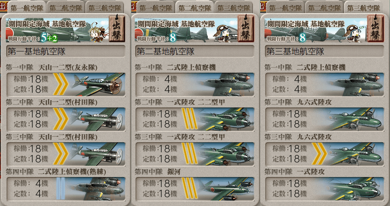Switch to 第二航空隊 tab above 第一基地航空隊 panel
The width and height of the screenshot is (390, 206).
click(x=66, y=8)
